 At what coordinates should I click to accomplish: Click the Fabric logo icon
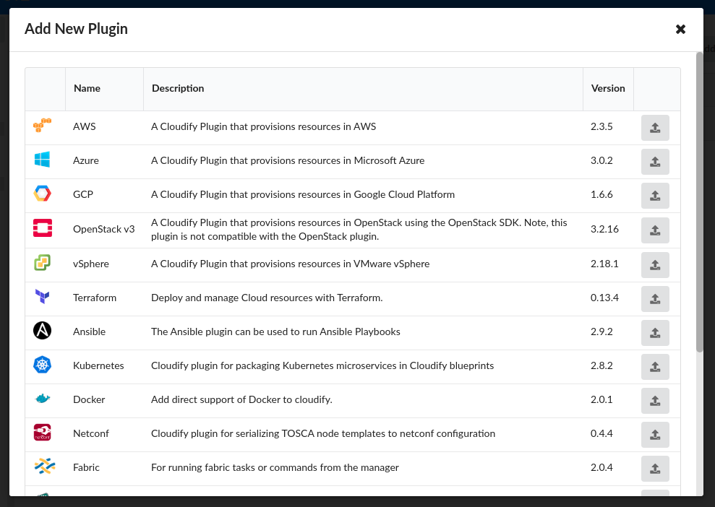point(45,467)
